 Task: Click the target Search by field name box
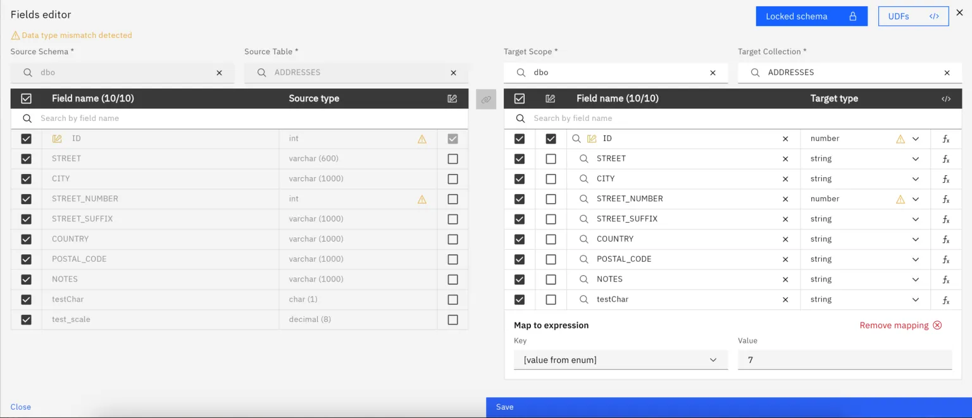point(733,118)
